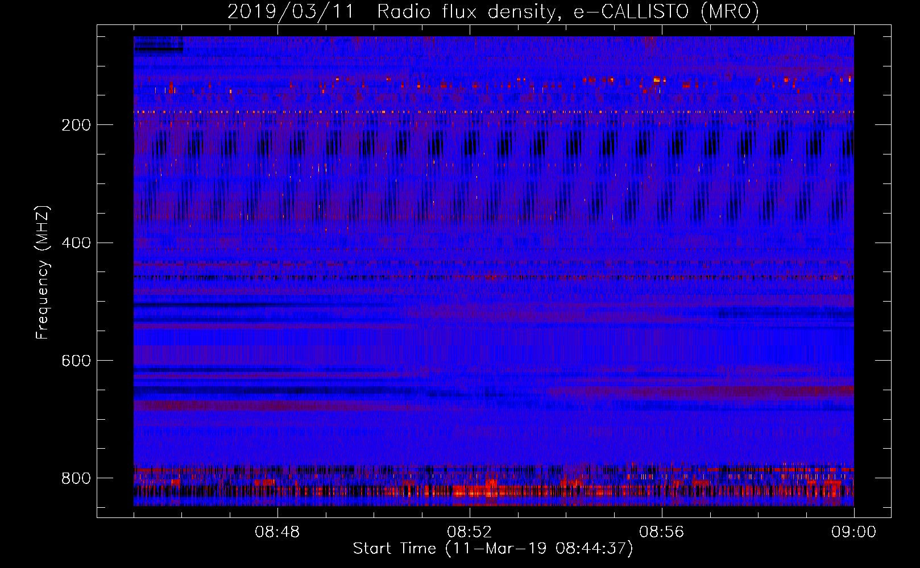This screenshot has height=568, width=920.
Task: Click the 600 frequency tick label
Action: [x=76, y=361]
